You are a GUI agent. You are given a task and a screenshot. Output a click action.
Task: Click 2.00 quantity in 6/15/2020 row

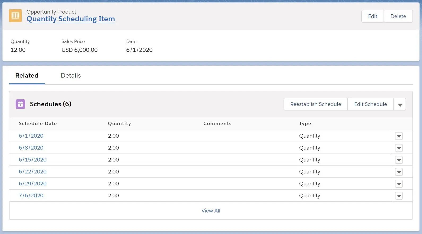pyautogui.click(x=113, y=160)
